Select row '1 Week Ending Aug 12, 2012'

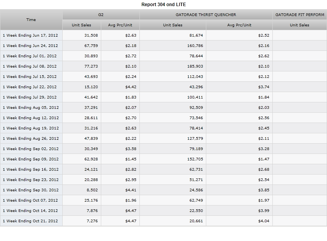163,118
